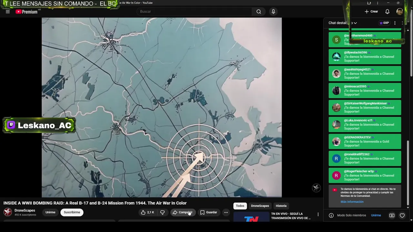The width and height of the screenshot is (413, 232).
Task: Go to YouTube Premium home logo
Action: [x=27, y=12]
